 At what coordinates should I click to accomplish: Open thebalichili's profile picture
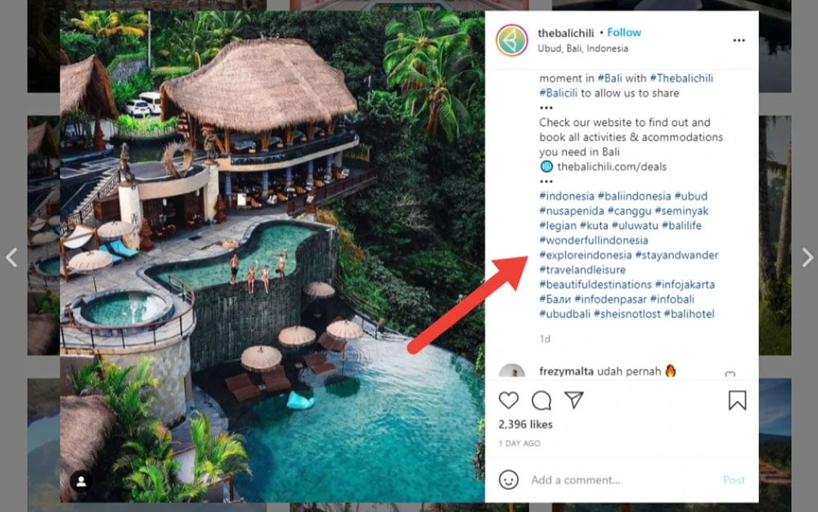tap(512, 40)
